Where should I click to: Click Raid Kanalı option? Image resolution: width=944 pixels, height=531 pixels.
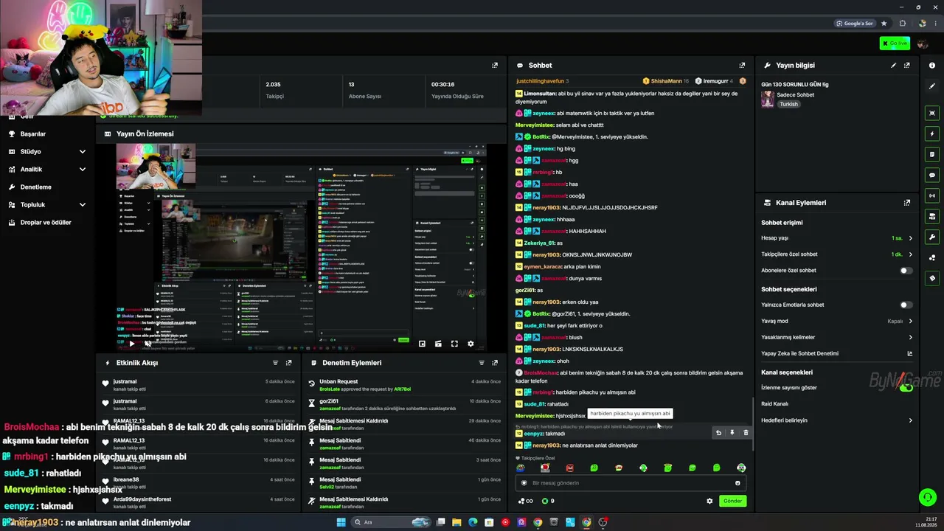(775, 404)
